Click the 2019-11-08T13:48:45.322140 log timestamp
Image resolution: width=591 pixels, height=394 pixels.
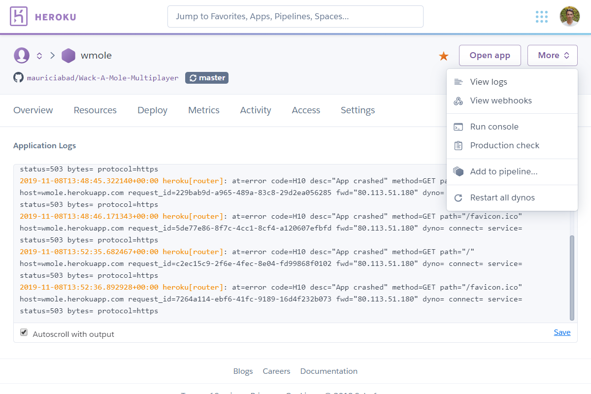[x=89, y=181]
